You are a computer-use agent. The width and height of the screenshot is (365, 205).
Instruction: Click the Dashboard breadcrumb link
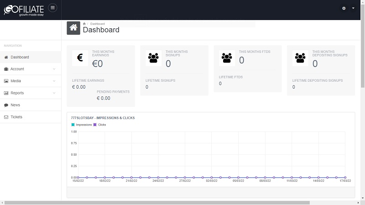point(97,24)
